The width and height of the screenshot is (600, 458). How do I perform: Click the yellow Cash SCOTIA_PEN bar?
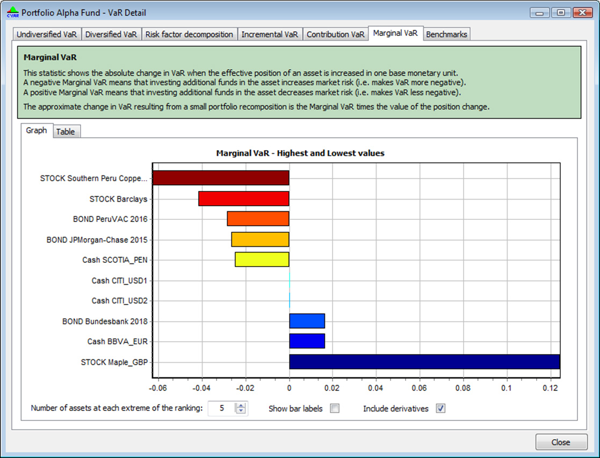click(x=262, y=260)
